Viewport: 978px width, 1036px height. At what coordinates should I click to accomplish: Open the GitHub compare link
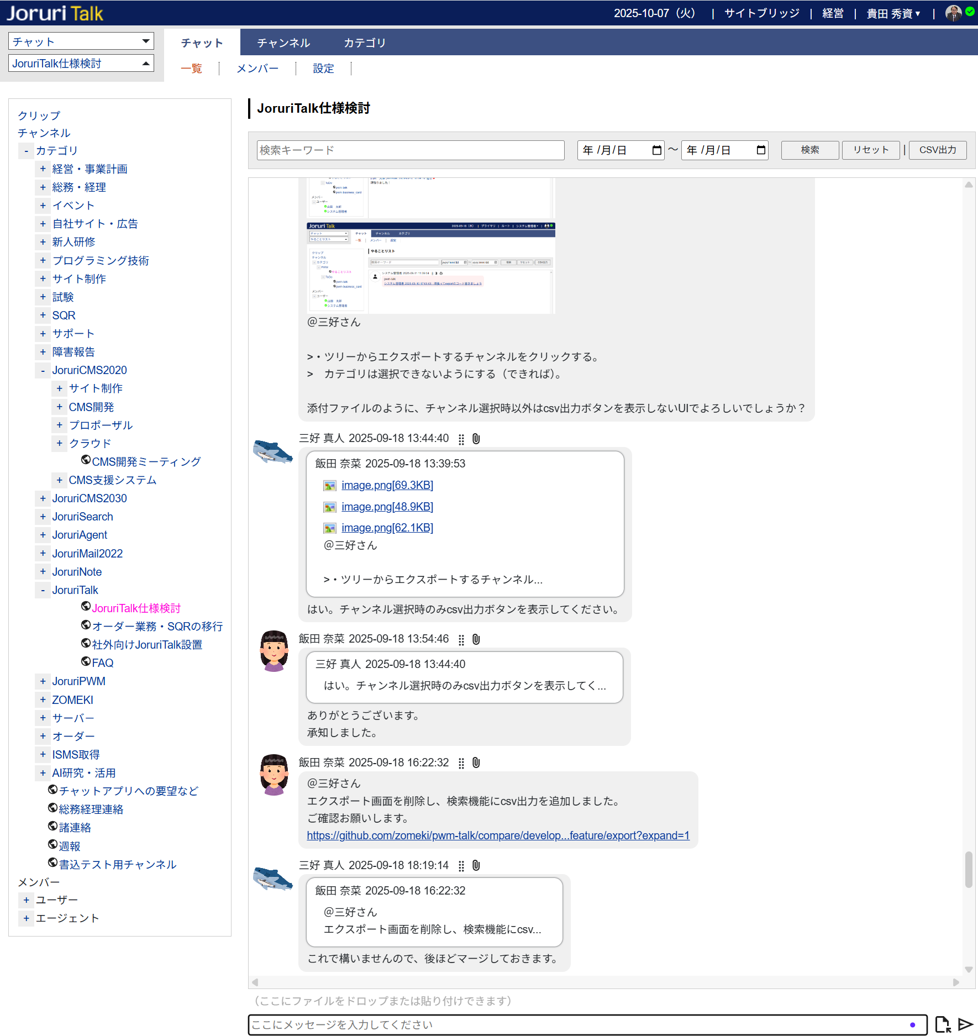coord(498,836)
